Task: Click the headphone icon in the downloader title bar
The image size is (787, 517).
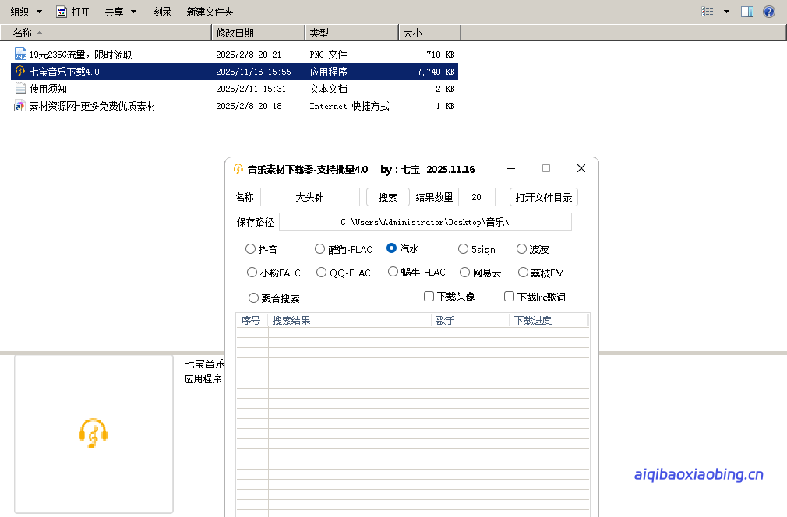Action: coord(239,169)
